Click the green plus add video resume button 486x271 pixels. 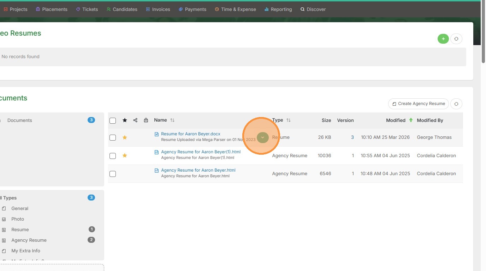pos(443,39)
